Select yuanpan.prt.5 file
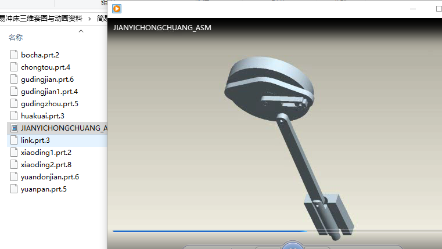 tap(44, 189)
